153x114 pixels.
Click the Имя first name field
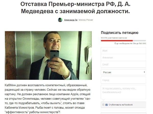coord(123,51)
